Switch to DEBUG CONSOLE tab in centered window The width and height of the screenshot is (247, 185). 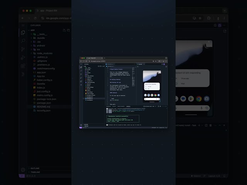click(x=121, y=106)
